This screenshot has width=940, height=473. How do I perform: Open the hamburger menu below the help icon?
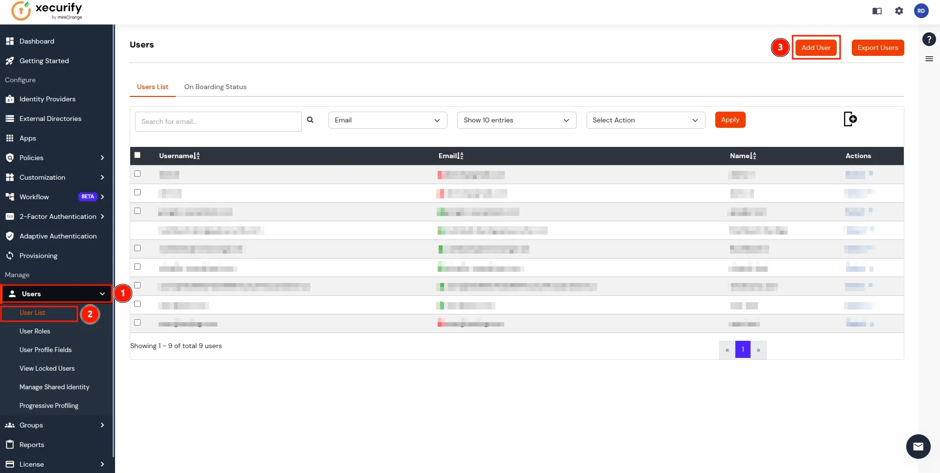(x=929, y=59)
